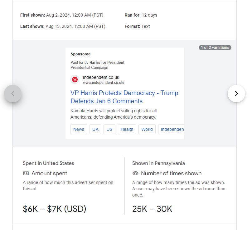Click the independent.co.uk site name
The width and height of the screenshot is (252, 230).
pos(101,77)
